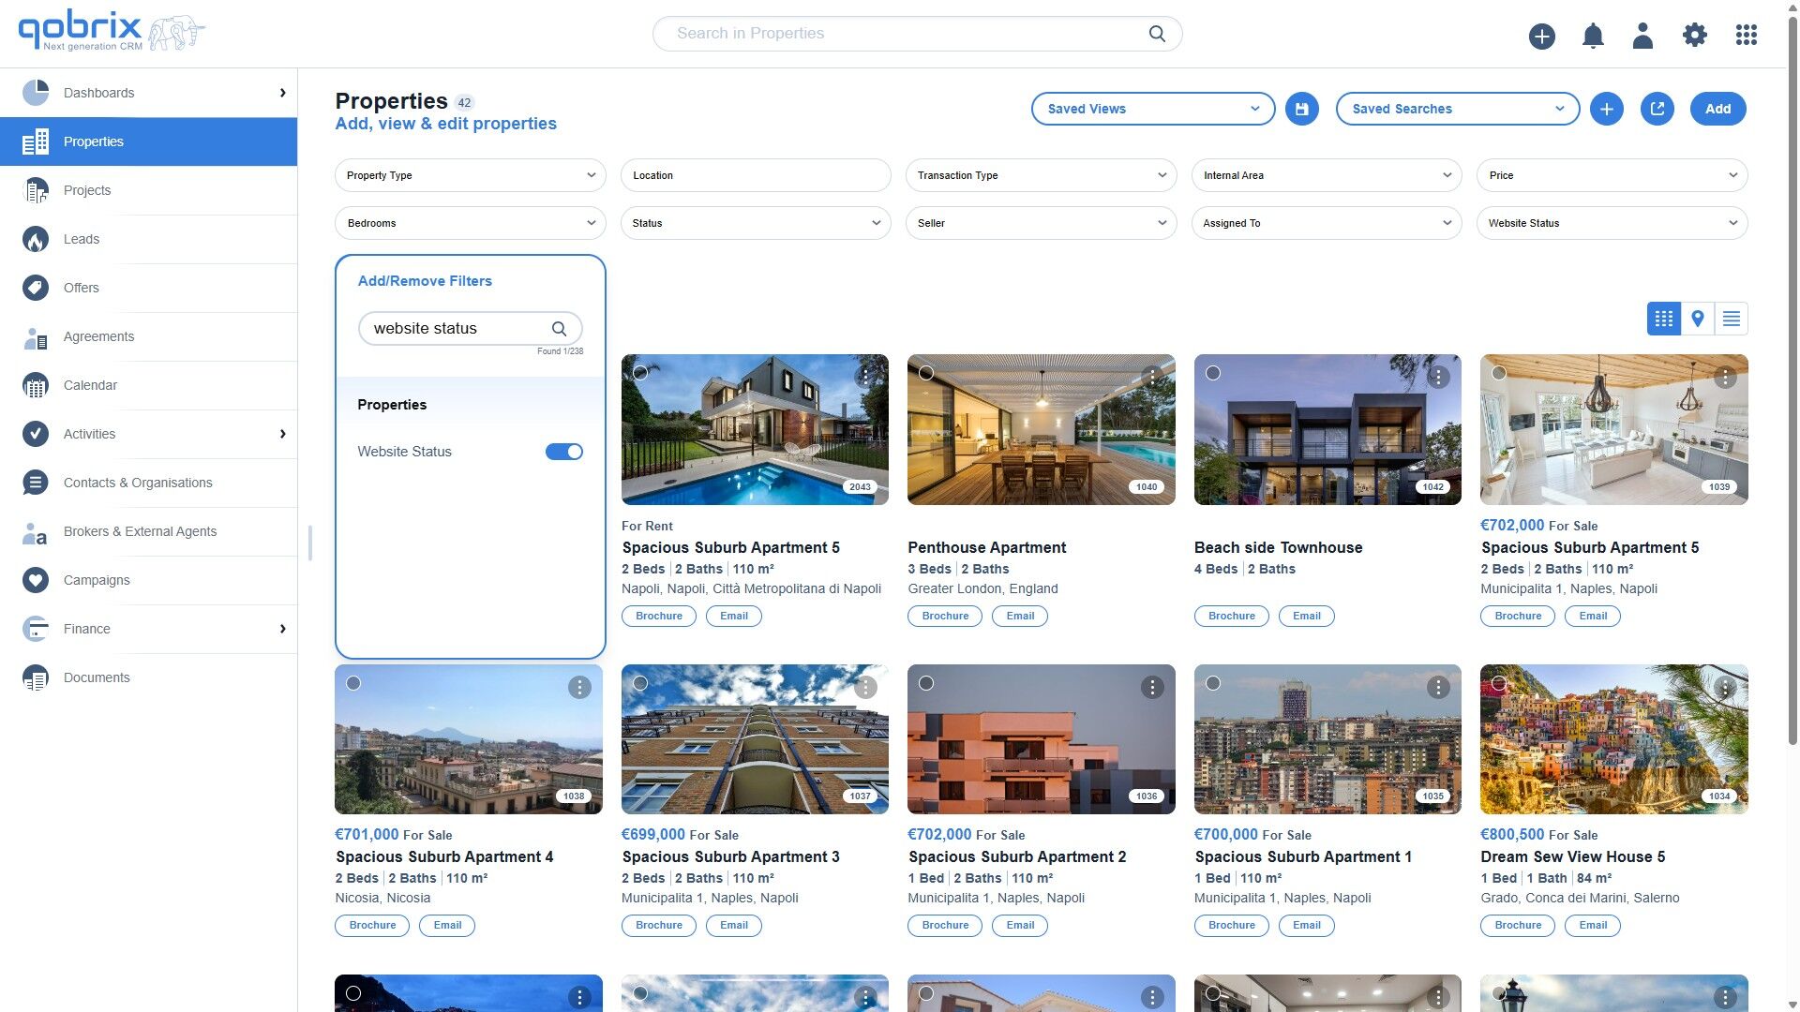
Task: Open the user profile icon
Action: pyautogui.click(x=1642, y=36)
